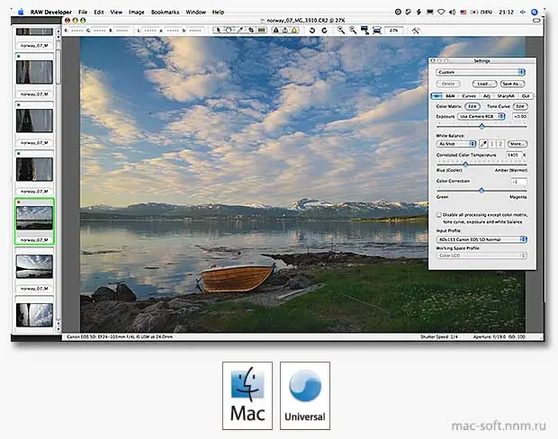Screen dimensions: 558x439
Task: Enable Disable all processing checkbox
Action: click(x=439, y=216)
